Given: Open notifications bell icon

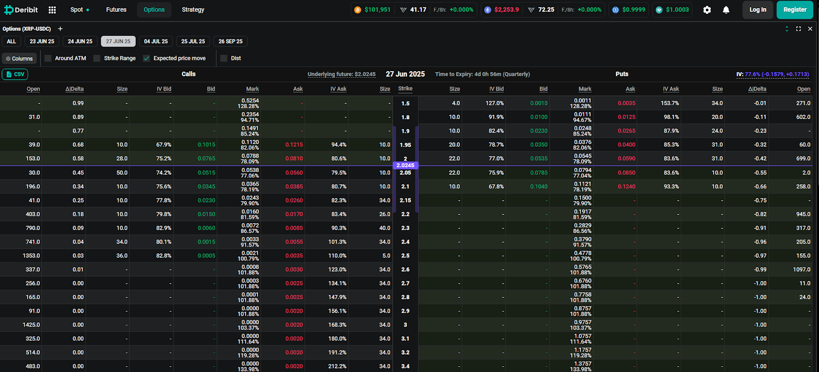Looking at the screenshot, I should [726, 10].
